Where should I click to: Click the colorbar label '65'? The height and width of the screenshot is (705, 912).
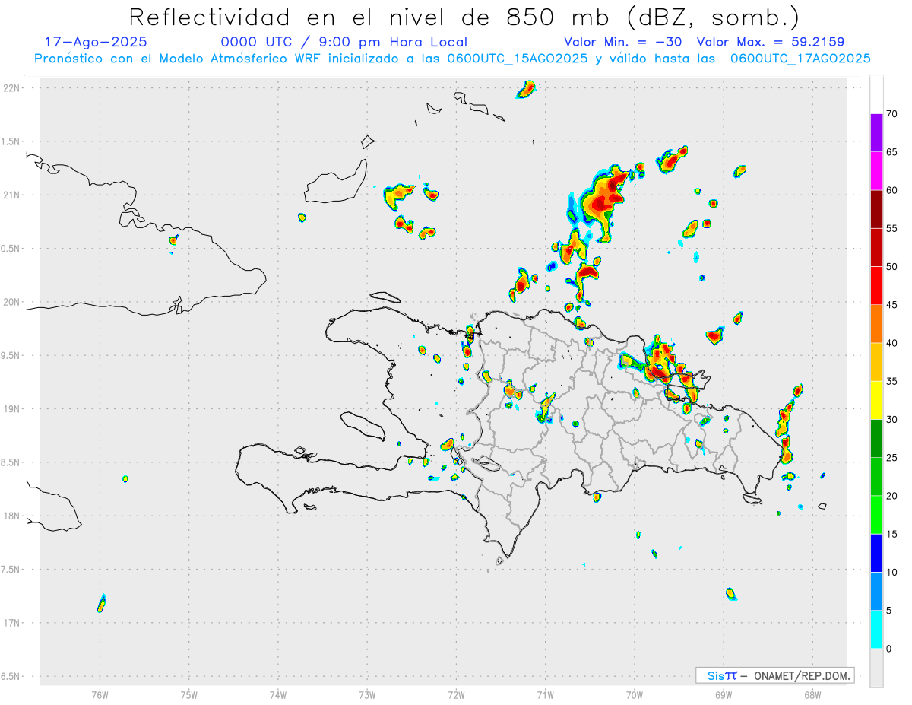click(891, 152)
